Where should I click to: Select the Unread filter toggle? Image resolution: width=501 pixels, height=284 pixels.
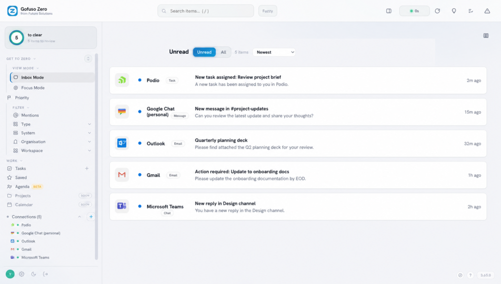coord(204,52)
